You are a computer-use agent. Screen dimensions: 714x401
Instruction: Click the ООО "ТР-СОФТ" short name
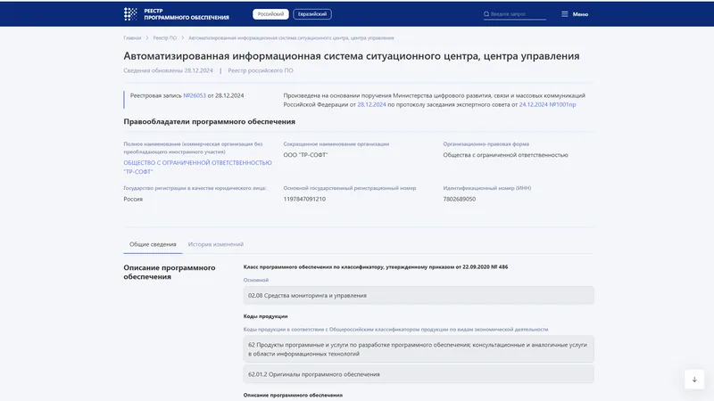(x=305, y=155)
